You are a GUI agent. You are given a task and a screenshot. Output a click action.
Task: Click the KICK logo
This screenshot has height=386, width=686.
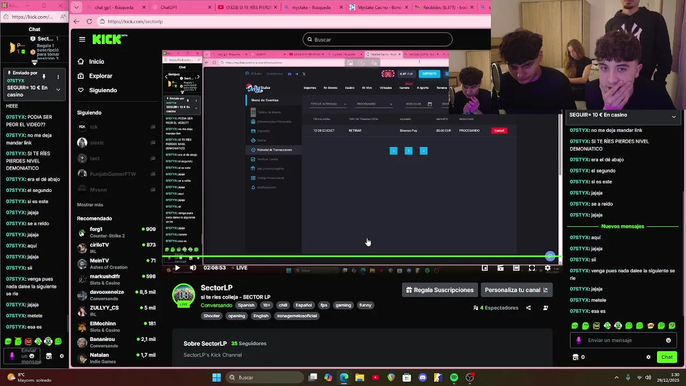(x=110, y=39)
